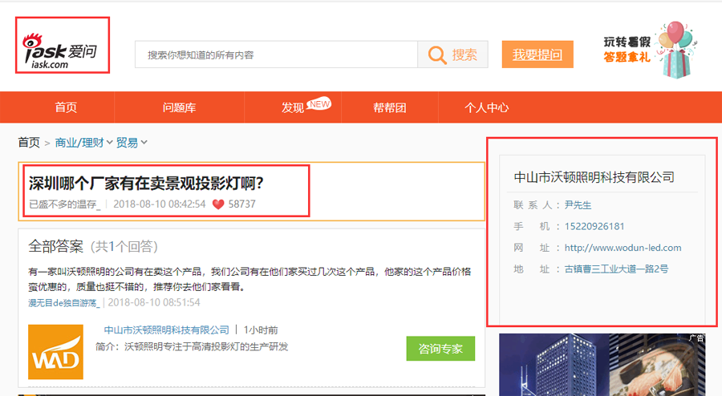Image resolution: width=722 pixels, height=396 pixels.
Task: Click the 我要提问 orange button
Action: 537,55
